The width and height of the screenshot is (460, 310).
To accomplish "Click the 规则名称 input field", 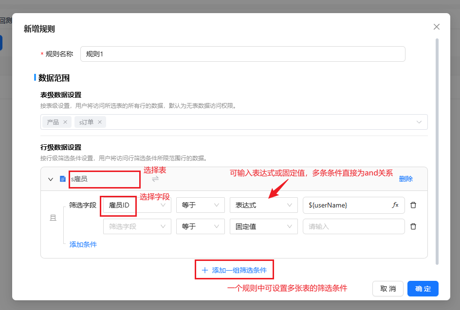I will coord(242,54).
